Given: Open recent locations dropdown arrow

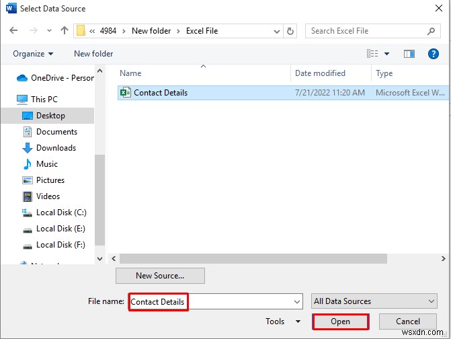Looking at the screenshot, I should (49, 30).
